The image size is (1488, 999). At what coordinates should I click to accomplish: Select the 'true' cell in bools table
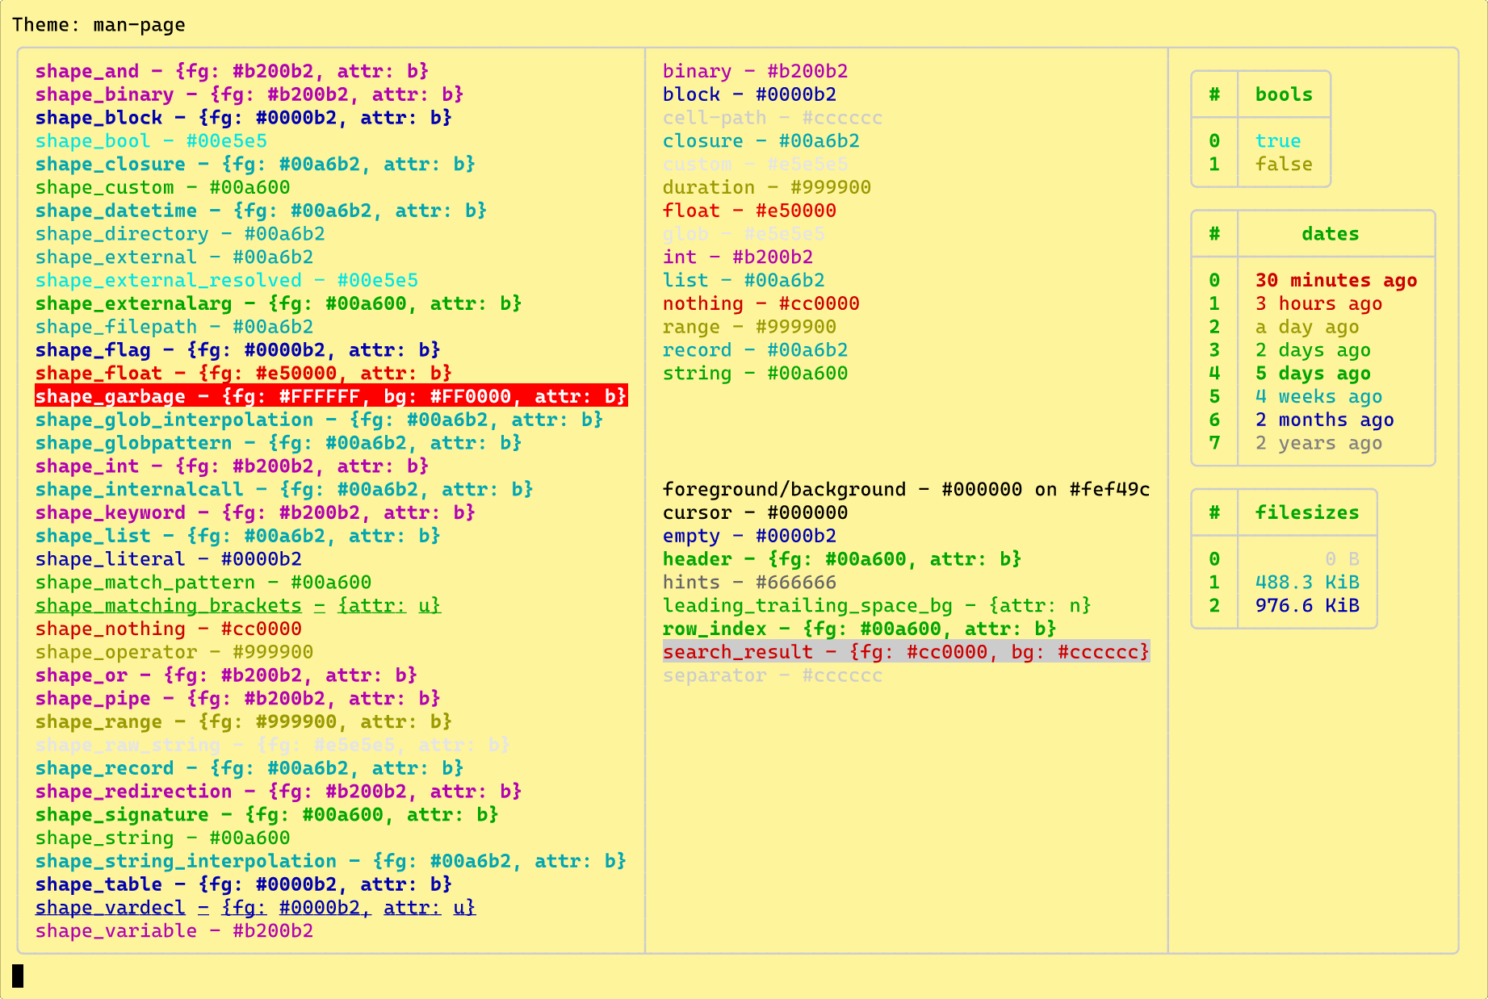pos(1278,141)
